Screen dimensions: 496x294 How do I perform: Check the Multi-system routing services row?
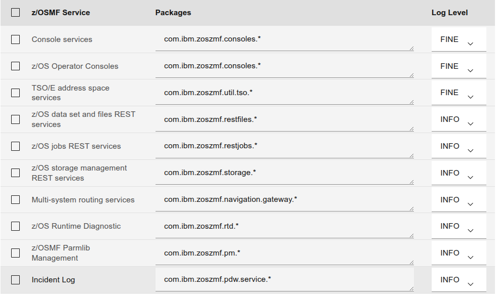click(x=15, y=199)
